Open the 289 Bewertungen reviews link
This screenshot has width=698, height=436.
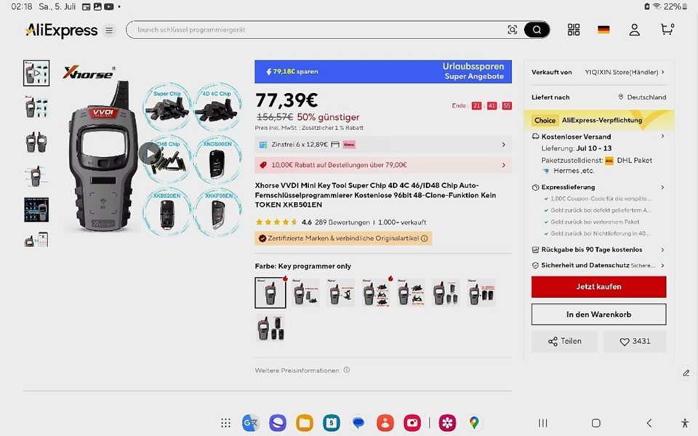[342, 222]
